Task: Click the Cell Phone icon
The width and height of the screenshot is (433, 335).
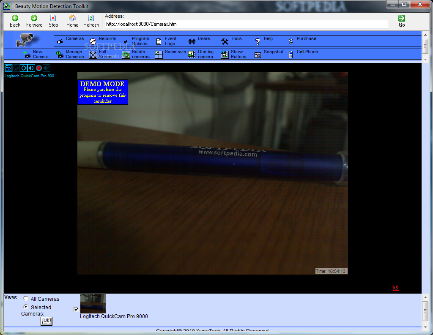Action: coord(290,54)
